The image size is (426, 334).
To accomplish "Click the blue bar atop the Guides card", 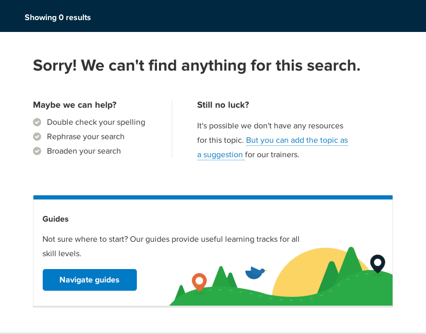I will 213,197.
